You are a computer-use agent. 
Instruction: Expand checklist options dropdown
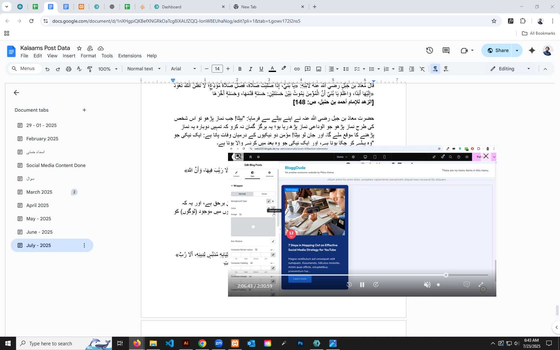(x=364, y=69)
